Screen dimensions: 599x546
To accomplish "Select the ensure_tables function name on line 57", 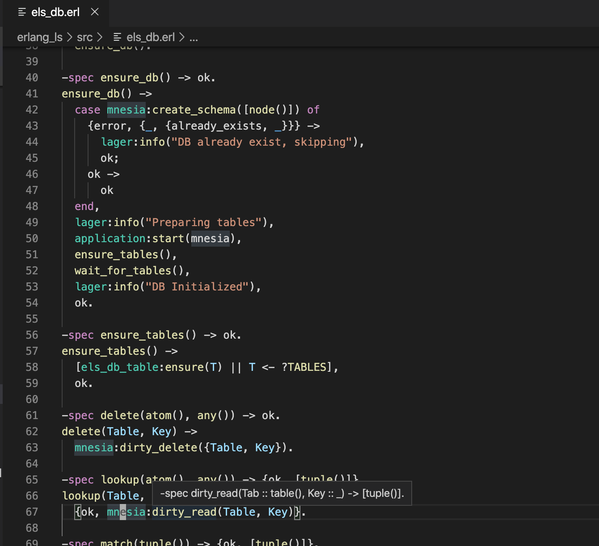I will coord(103,351).
